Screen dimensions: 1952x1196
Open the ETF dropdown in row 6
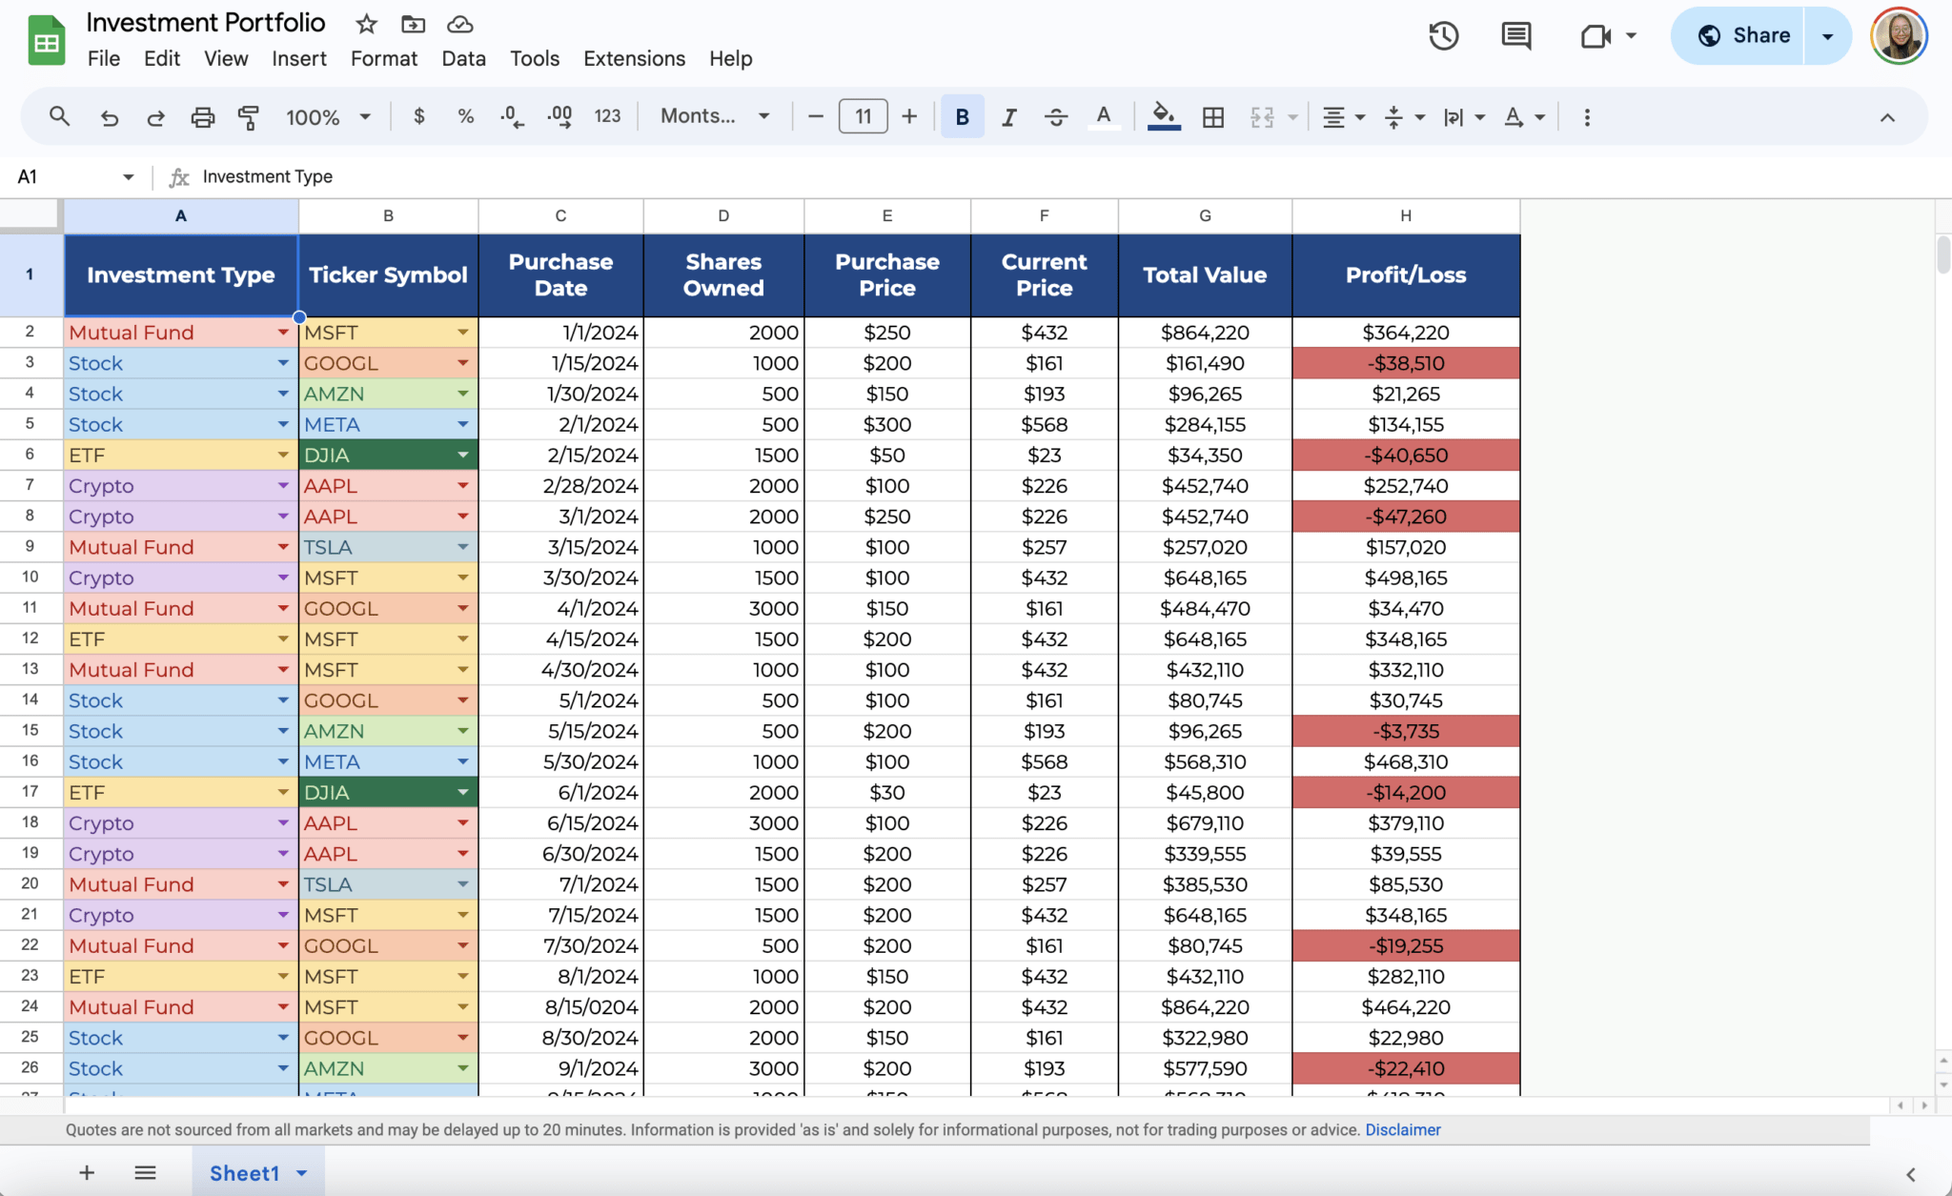(283, 456)
